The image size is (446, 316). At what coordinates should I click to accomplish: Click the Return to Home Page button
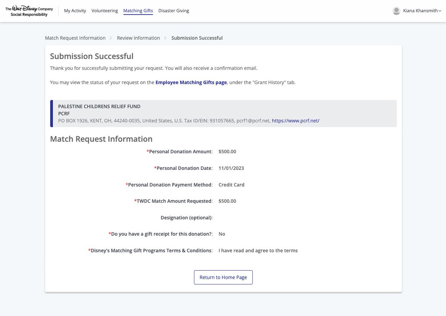pos(223,277)
